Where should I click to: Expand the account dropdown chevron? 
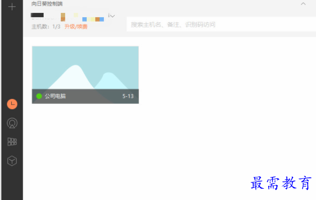[x=113, y=16]
